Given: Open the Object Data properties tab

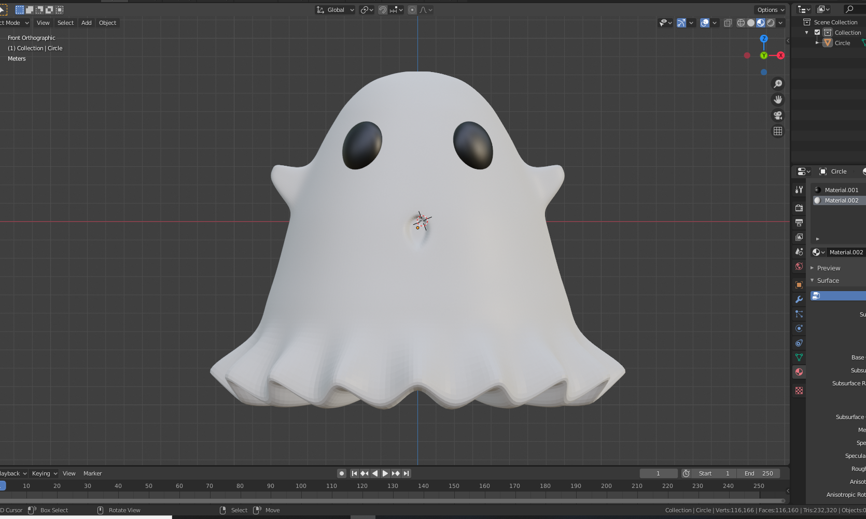Looking at the screenshot, I should (799, 357).
